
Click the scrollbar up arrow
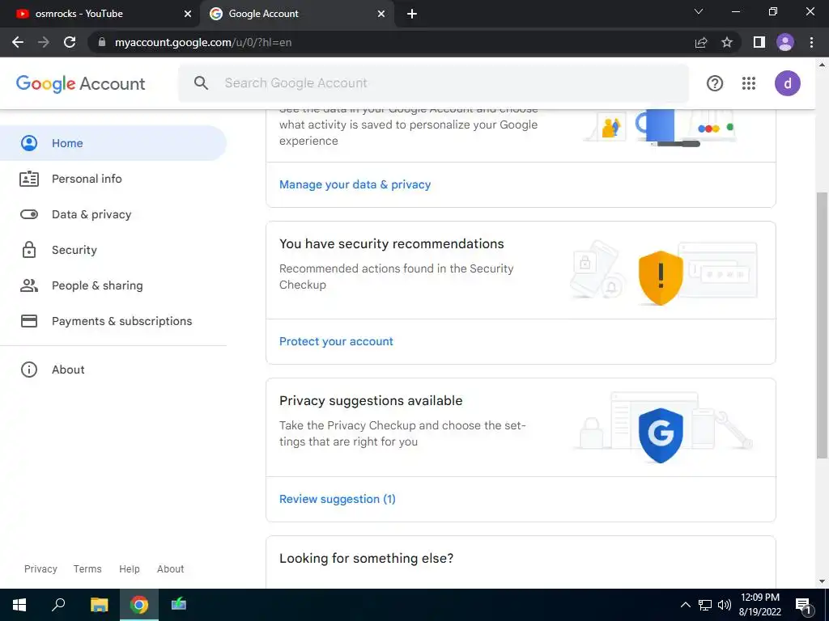(x=823, y=65)
